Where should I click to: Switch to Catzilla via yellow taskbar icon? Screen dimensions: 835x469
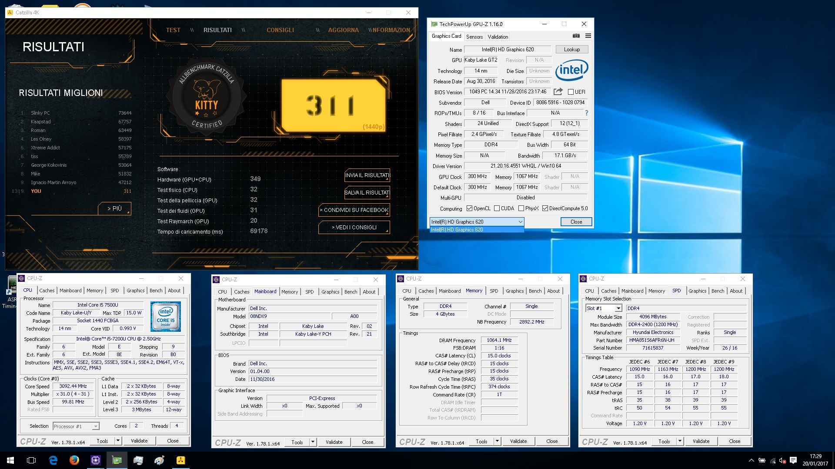click(x=180, y=460)
